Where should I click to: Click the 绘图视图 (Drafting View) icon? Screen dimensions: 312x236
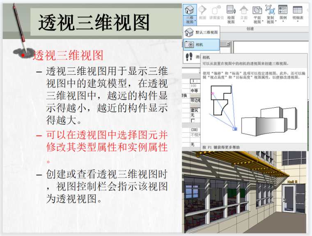coord(231,9)
